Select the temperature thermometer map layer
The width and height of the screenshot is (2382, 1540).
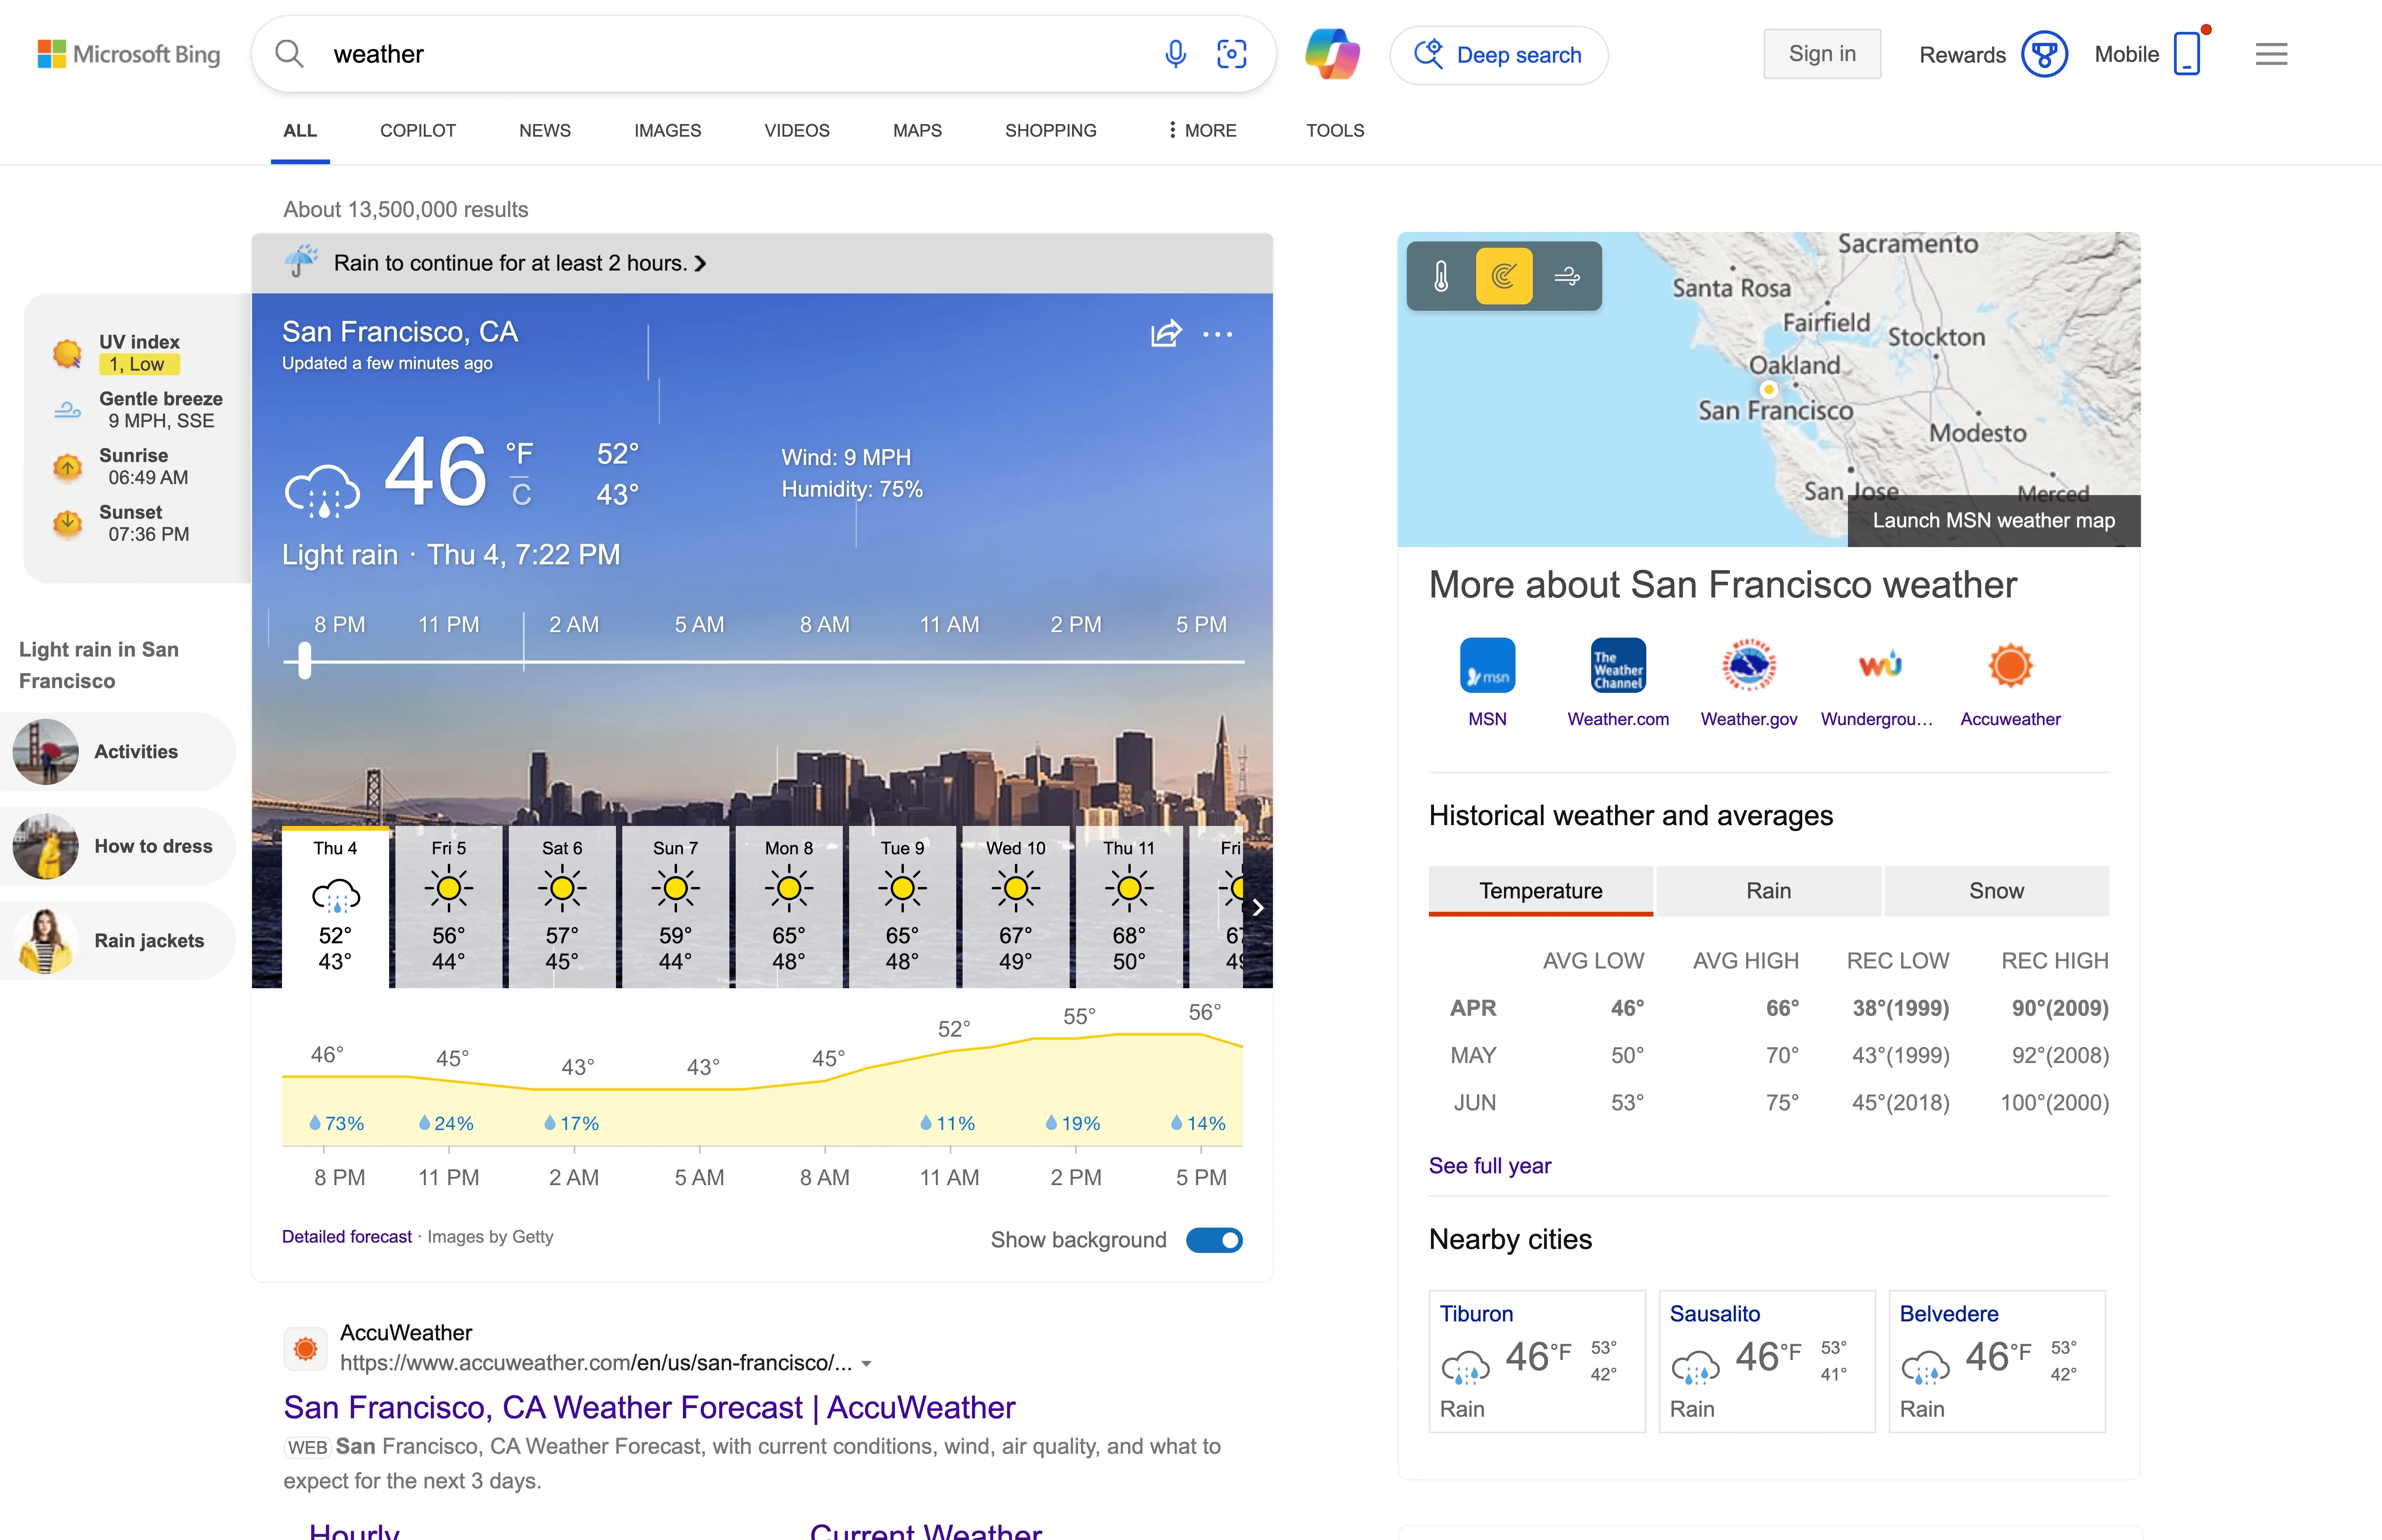click(1441, 276)
